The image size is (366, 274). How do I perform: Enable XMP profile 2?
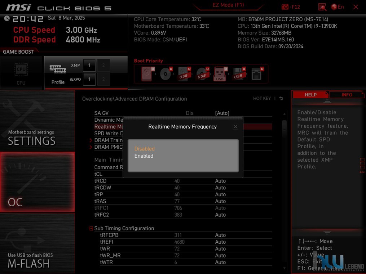(x=103, y=65)
